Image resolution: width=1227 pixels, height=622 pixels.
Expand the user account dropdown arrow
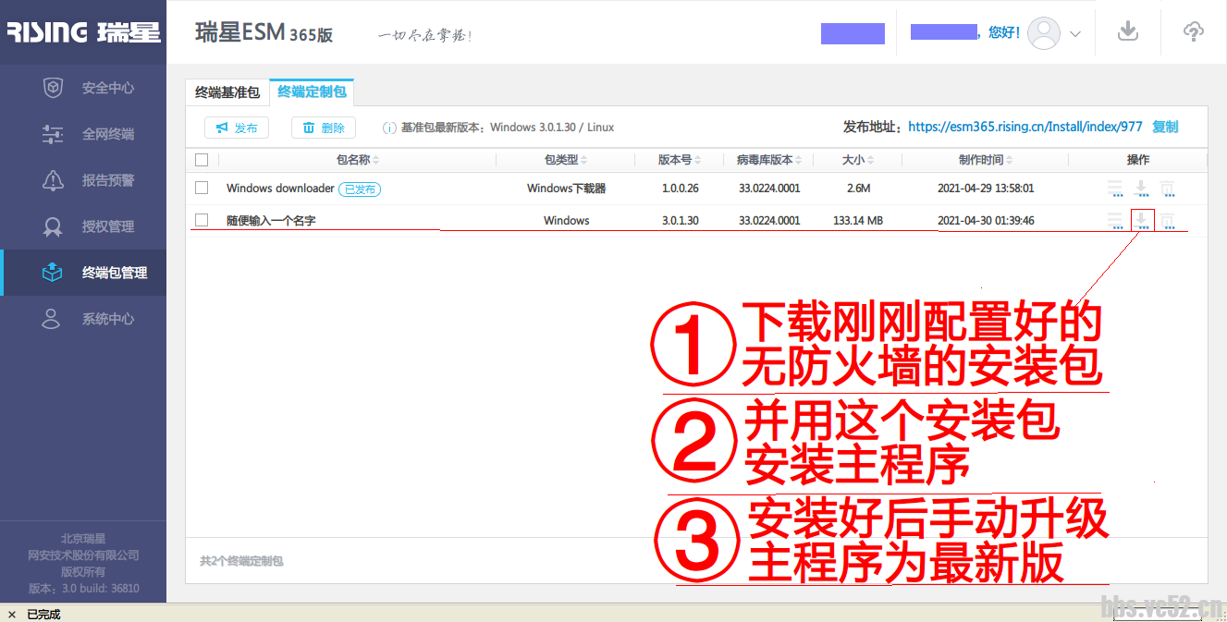[x=1075, y=34]
